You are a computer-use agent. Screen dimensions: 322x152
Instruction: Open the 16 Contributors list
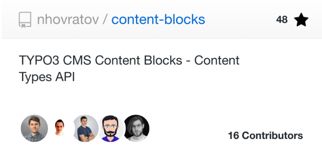coord(265,136)
